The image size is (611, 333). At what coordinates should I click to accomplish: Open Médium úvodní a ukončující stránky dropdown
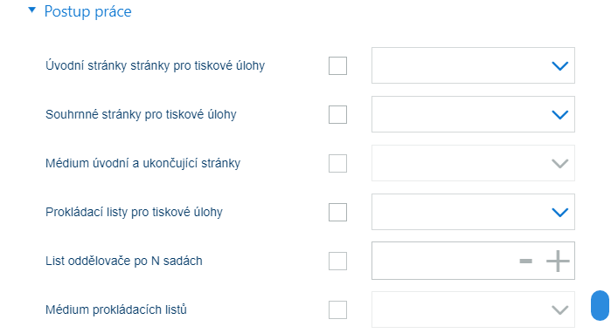click(x=473, y=163)
